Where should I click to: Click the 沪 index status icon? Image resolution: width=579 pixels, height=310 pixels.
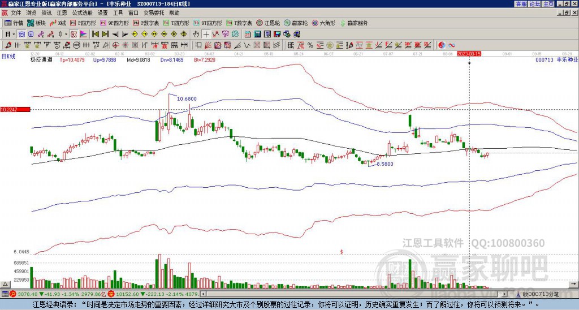[13, 294]
